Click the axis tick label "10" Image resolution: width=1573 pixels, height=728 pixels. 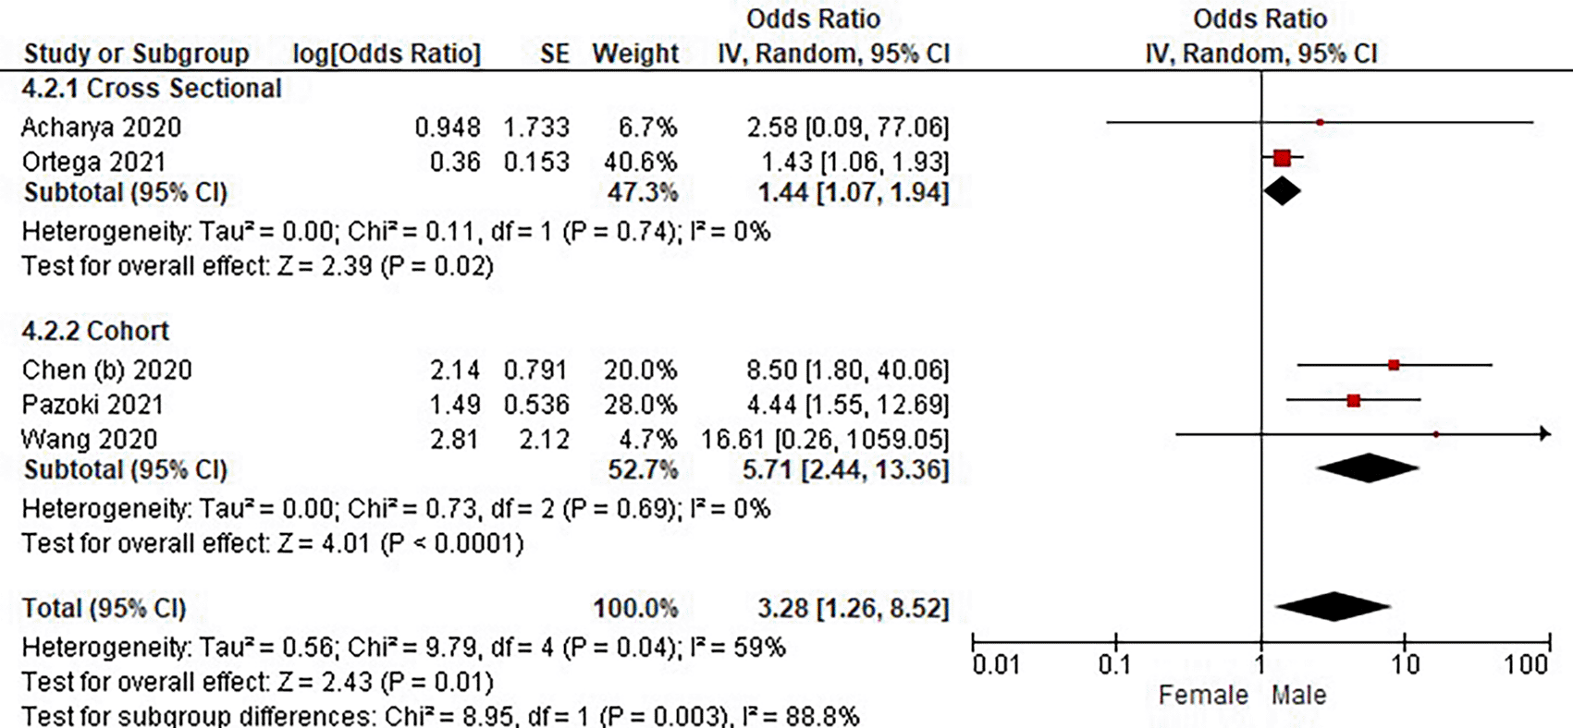click(1405, 664)
